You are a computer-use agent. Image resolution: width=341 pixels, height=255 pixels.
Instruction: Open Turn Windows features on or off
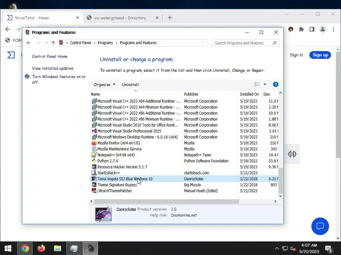[x=59, y=79]
